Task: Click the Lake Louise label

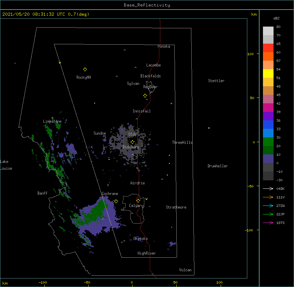Action: [x=6, y=165]
